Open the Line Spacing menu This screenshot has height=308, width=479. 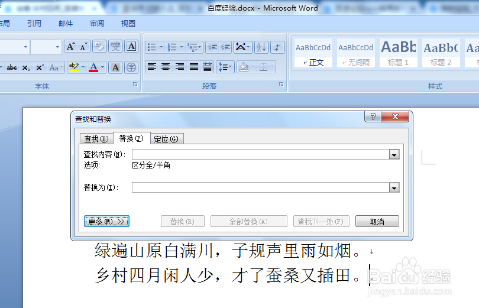225,67
